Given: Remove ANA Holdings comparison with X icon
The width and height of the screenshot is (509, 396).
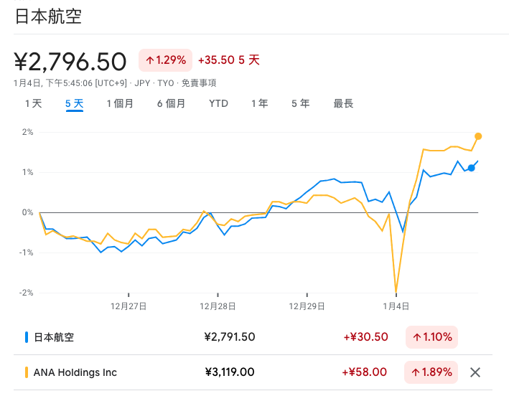Looking at the screenshot, I should 475,372.
